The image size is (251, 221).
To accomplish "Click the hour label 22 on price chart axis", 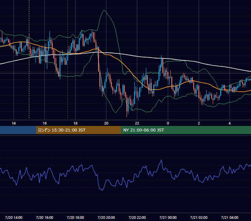I will [137, 123].
